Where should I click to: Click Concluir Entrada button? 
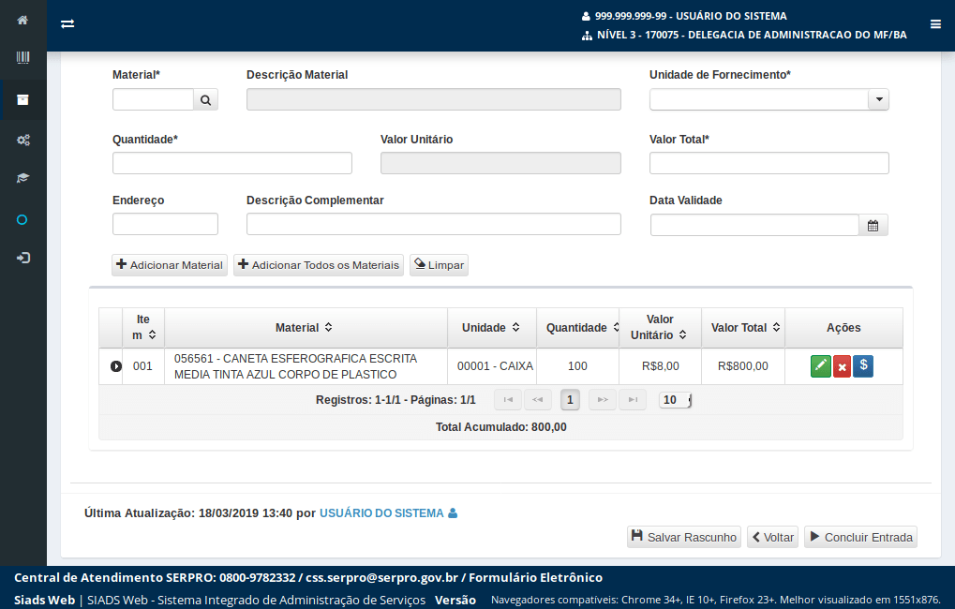point(860,537)
